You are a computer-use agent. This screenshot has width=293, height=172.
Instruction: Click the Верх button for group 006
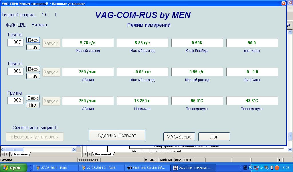33,69
